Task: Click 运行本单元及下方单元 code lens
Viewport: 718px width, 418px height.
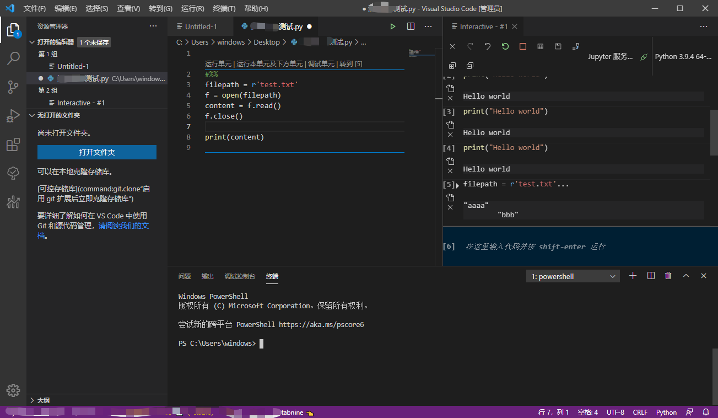Action: 270,64
